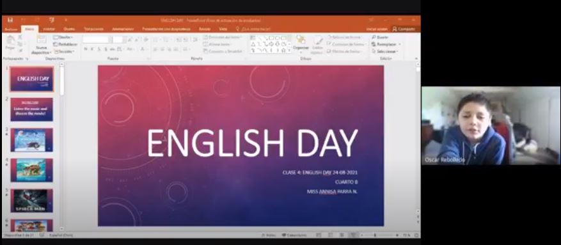Image resolution: width=561 pixels, height=245 pixels.
Task: Expand the Reemplazar dropdown arrow
Action: (x=400, y=44)
